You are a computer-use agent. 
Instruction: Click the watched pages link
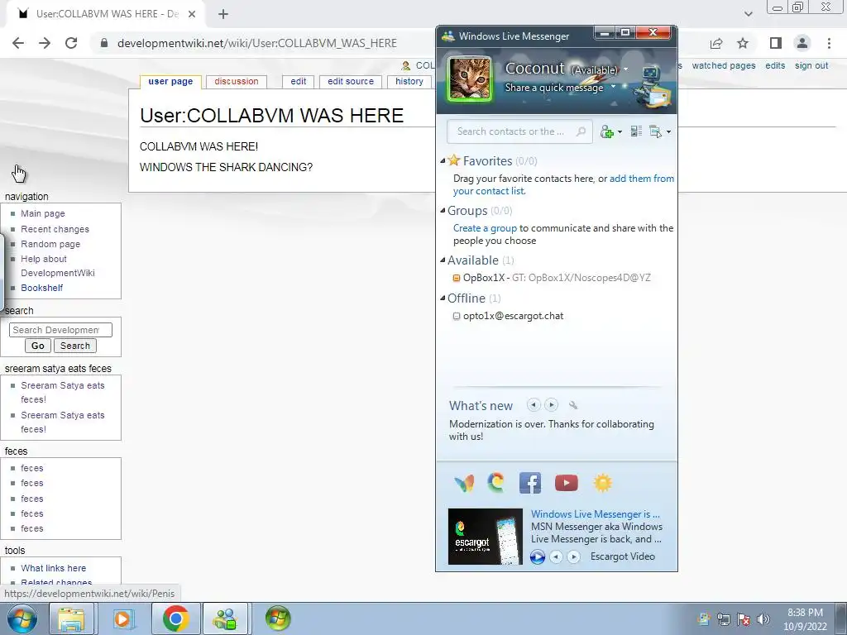724,65
